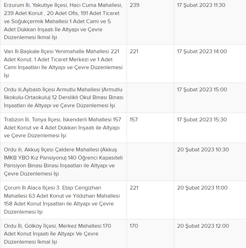Click the 221 count in Çorum Alaca row
Image resolution: width=246 pixels, height=248 pixels.
(134, 188)
